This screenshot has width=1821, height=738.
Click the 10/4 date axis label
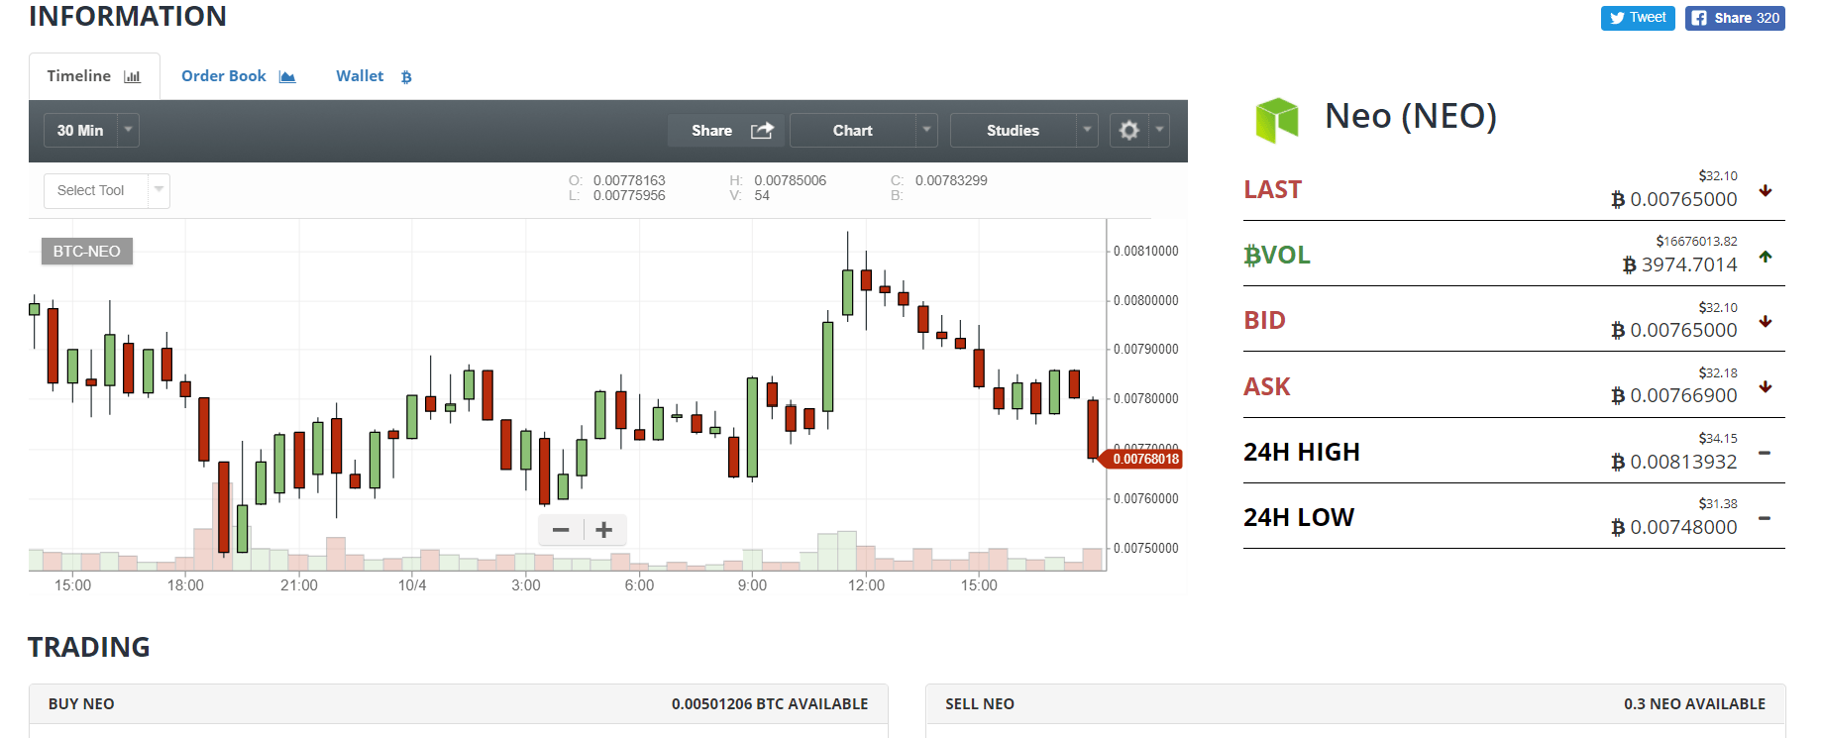(412, 585)
